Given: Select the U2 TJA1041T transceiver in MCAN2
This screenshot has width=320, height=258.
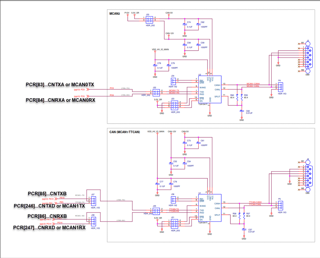Looking at the screenshot, I should pyautogui.click(x=210, y=89).
